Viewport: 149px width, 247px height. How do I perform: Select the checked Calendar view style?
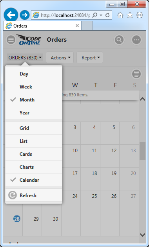34,180
